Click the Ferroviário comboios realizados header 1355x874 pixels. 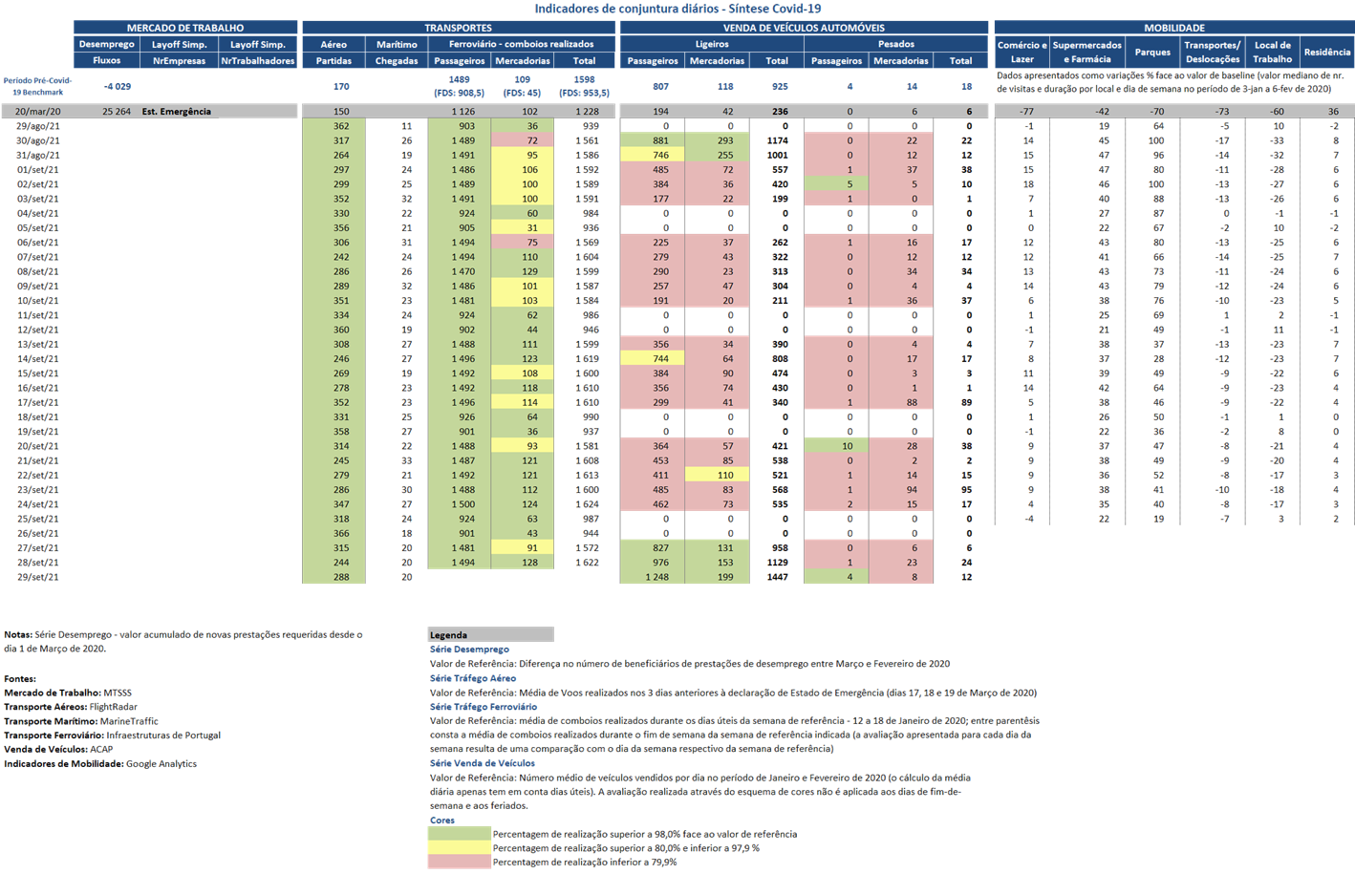[x=522, y=44]
